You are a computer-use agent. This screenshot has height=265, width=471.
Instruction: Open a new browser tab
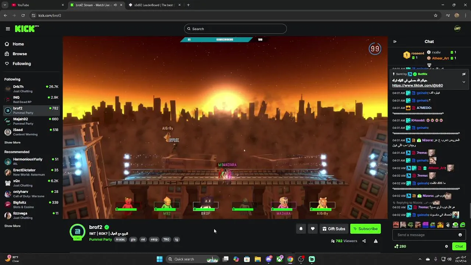coord(188,5)
